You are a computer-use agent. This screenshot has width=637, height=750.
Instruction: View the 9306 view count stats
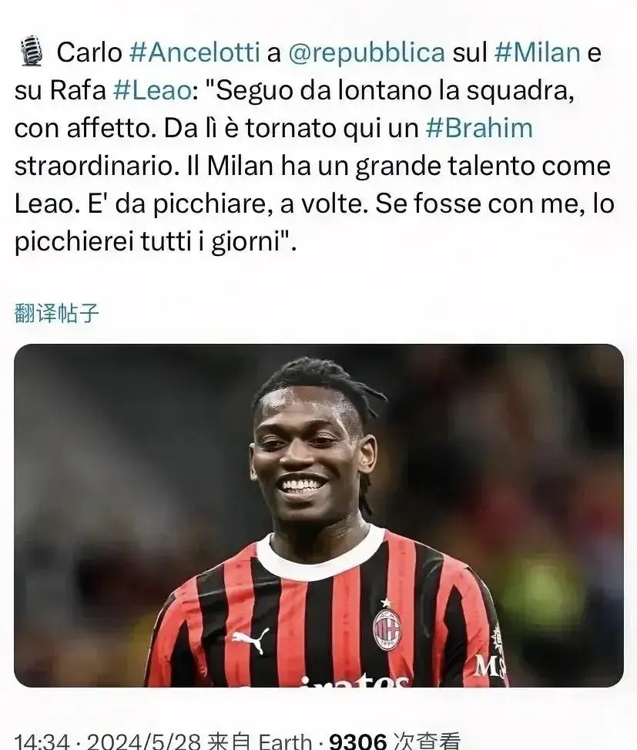[x=357, y=742]
